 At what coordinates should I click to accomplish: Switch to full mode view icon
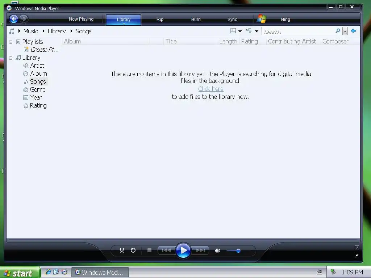(357, 247)
